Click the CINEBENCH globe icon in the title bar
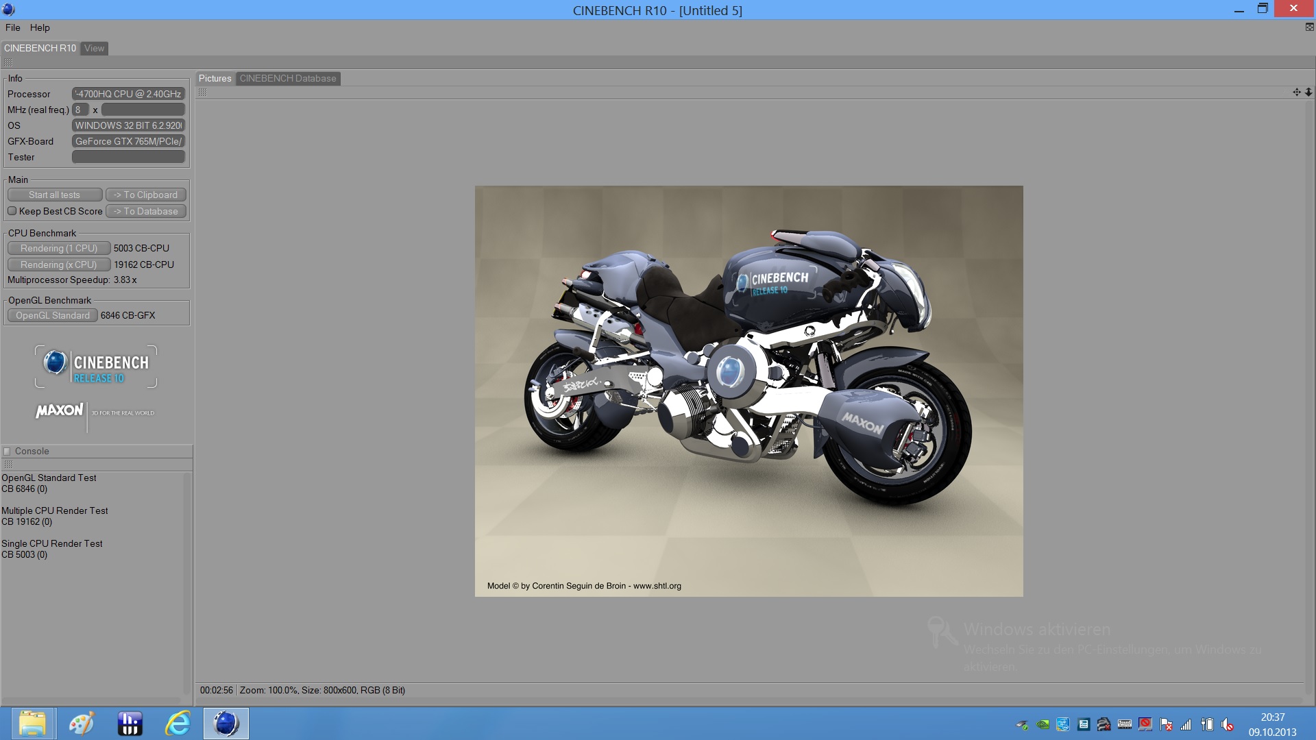The image size is (1316, 740). coord(9,10)
